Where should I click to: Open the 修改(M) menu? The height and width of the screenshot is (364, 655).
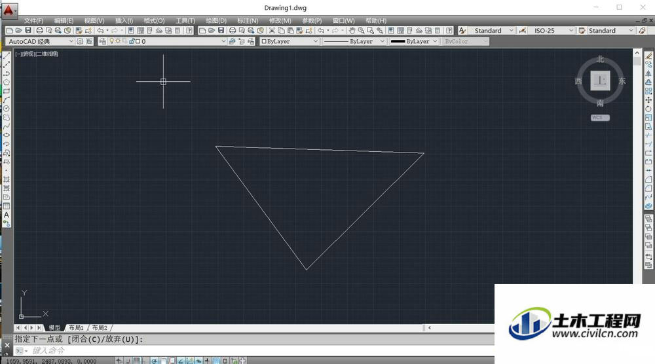pos(280,20)
